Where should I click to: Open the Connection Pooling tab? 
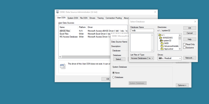[x=114, y=18]
